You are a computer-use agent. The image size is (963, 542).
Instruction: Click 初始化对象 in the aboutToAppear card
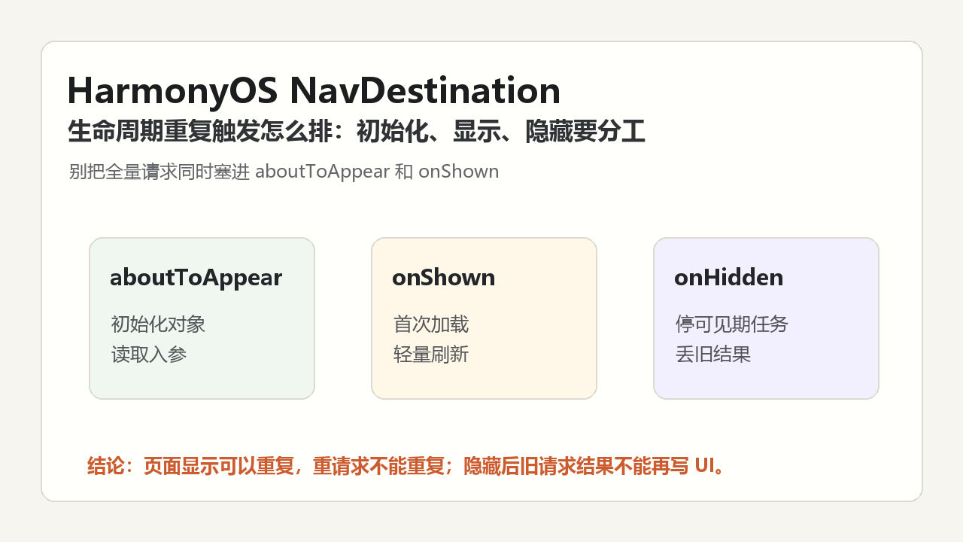(158, 324)
